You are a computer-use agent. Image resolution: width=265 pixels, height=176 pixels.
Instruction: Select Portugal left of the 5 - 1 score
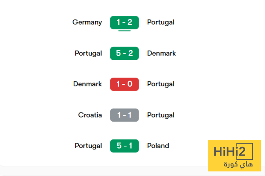coord(88,146)
